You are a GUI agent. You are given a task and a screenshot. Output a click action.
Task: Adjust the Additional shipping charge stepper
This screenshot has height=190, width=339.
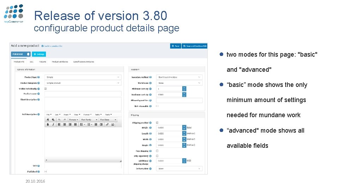pyautogui.click(x=184, y=161)
